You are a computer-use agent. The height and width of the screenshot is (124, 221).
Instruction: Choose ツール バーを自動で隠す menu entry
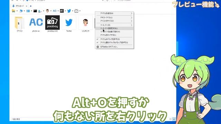[114, 32]
